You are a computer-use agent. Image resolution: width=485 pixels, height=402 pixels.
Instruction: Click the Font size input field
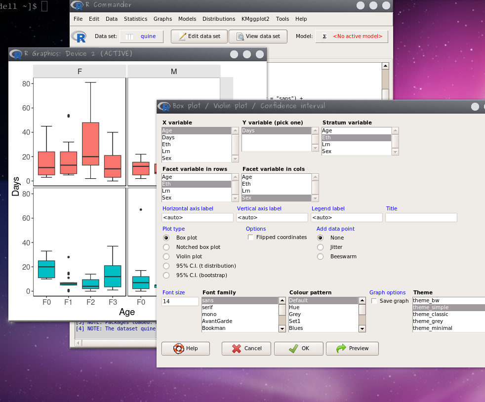pyautogui.click(x=180, y=301)
